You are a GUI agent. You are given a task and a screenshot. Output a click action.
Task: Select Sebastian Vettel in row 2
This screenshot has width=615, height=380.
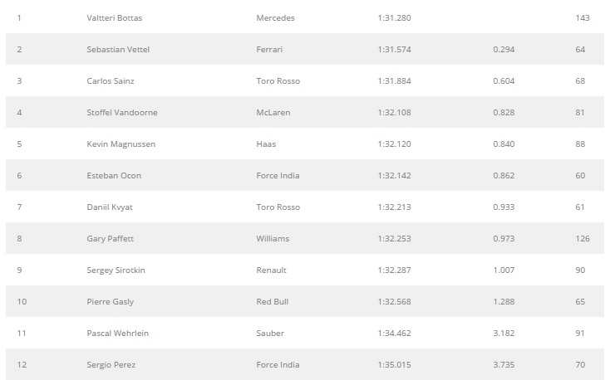[118, 49]
